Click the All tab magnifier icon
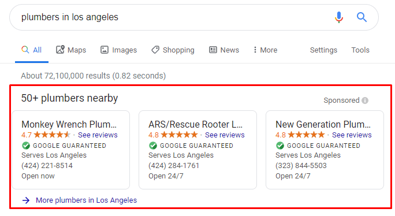 (x=25, y=50)
